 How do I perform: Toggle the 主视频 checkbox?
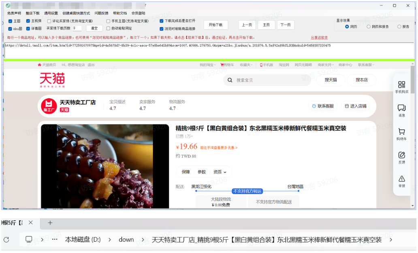(28, 21)
